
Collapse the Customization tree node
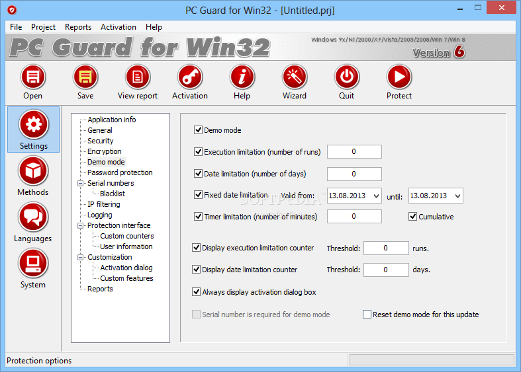80,257
